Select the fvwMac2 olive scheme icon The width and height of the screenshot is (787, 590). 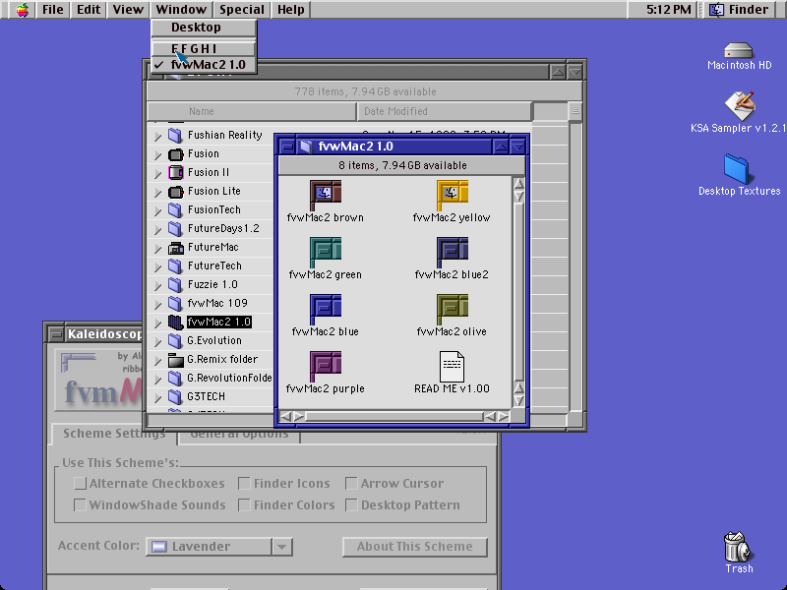(x=452, y=309)
